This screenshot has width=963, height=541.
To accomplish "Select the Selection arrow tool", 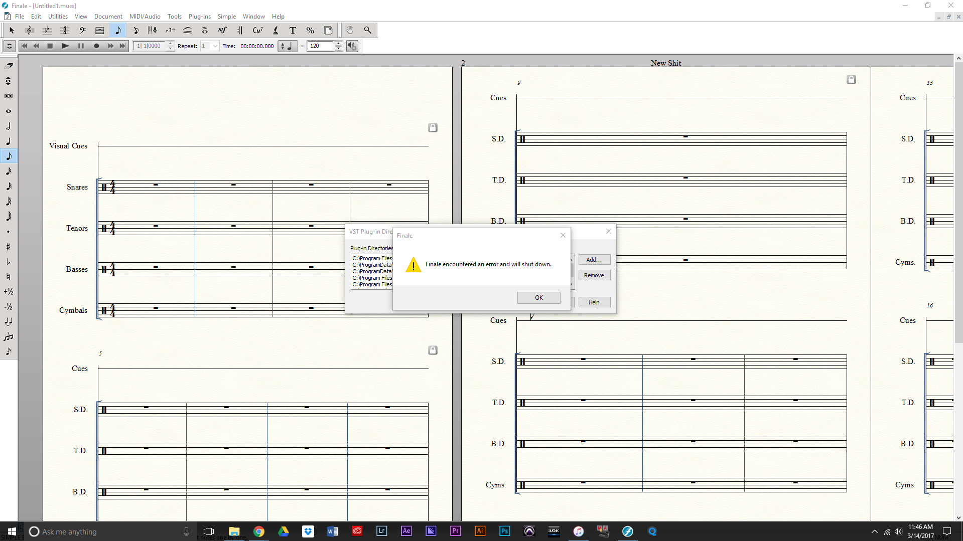I will pos(12,31).
